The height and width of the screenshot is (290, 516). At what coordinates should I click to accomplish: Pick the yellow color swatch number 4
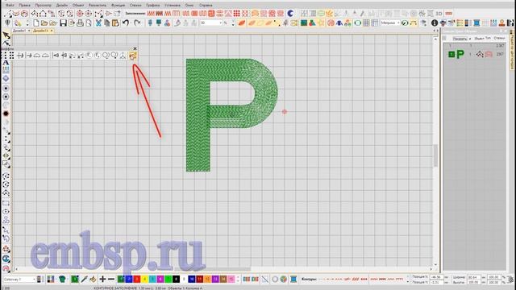click(x=144, y=280)
